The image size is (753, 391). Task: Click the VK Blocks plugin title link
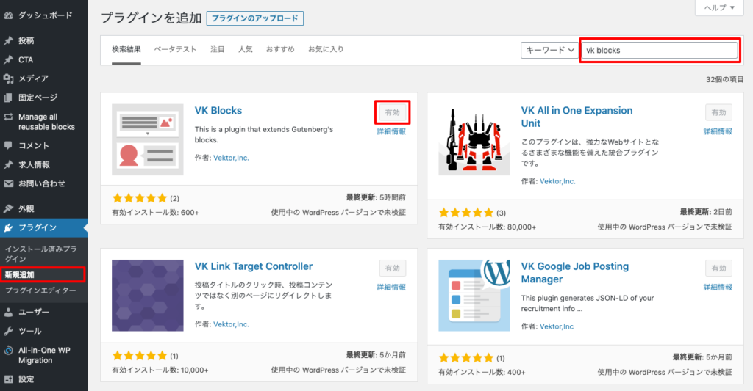click(218, 111)
